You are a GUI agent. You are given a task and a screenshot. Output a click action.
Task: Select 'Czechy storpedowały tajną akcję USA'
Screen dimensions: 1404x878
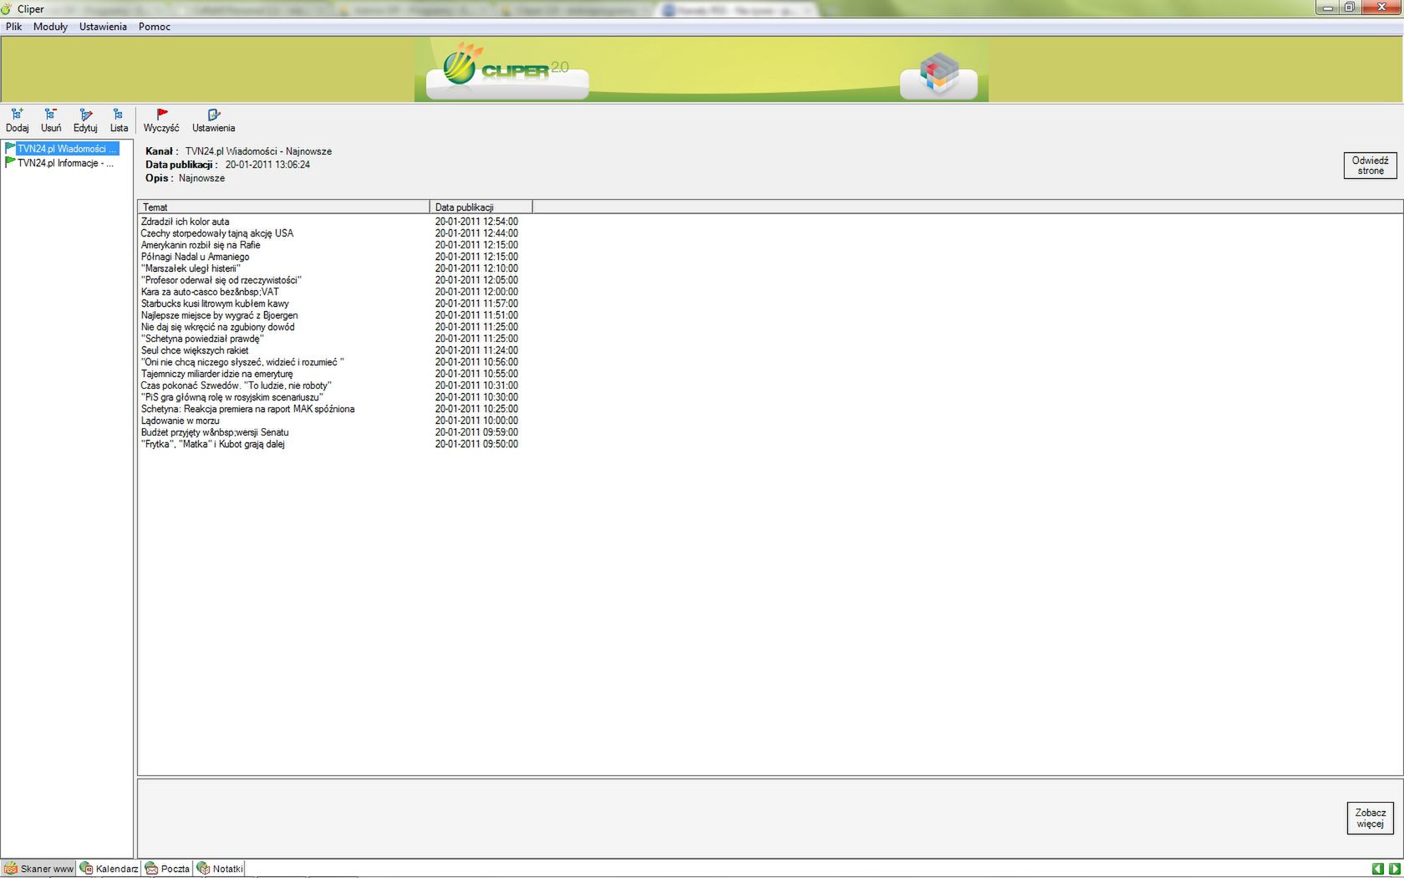coord(217,233)
